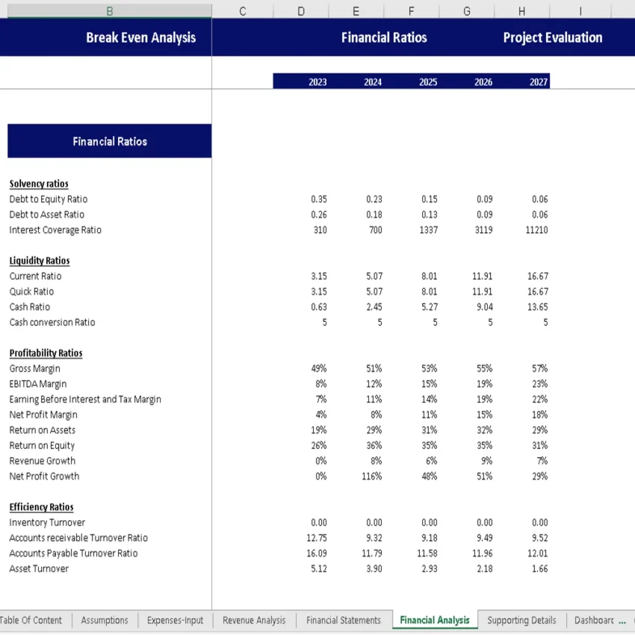
Task: Select the currently active Financial Analysis tab
Action: point(435,620)
